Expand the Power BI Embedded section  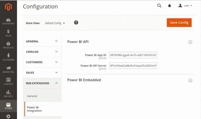[x=190, y=81]
